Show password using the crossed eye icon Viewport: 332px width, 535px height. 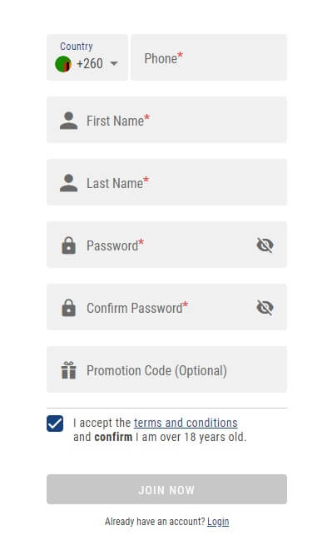[x=265, y=245]
